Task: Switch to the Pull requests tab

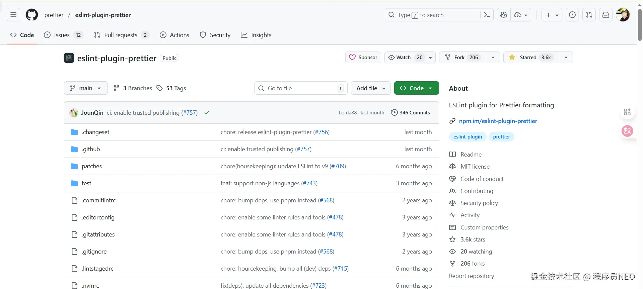Action: [x=121, y=35]
